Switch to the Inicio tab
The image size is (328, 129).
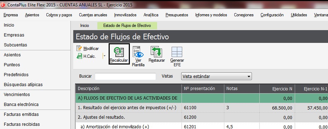point(85,26)
